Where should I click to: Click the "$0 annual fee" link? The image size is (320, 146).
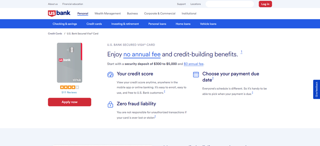click(193, 64)
